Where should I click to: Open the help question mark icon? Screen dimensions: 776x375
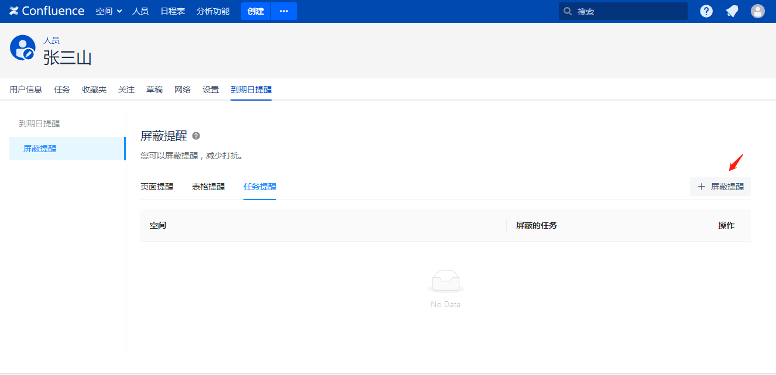[706, 11]
